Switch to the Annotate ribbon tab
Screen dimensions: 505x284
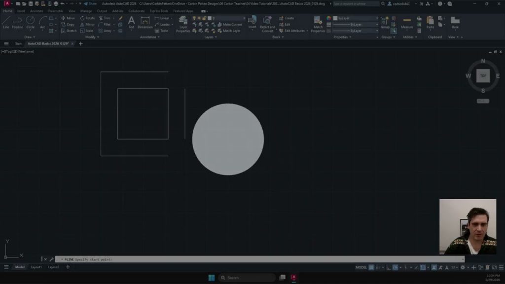(x=36, y=11)
